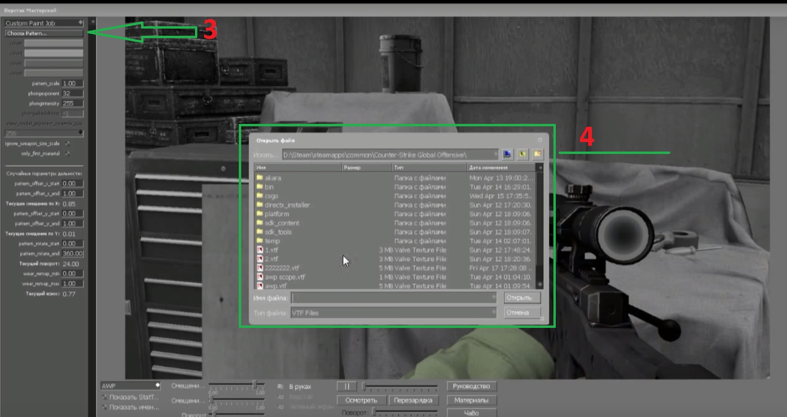Edit wear_remap_min field
The image size is (787, 417).
tap(72, 274)
